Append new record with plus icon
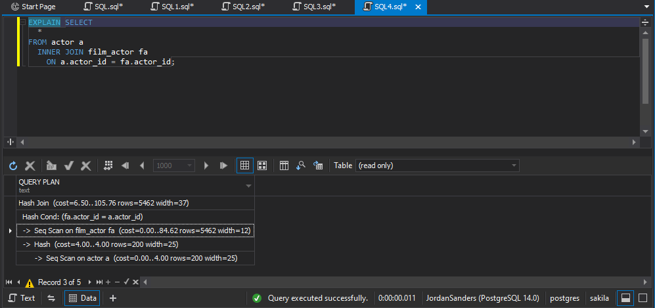 108,282
